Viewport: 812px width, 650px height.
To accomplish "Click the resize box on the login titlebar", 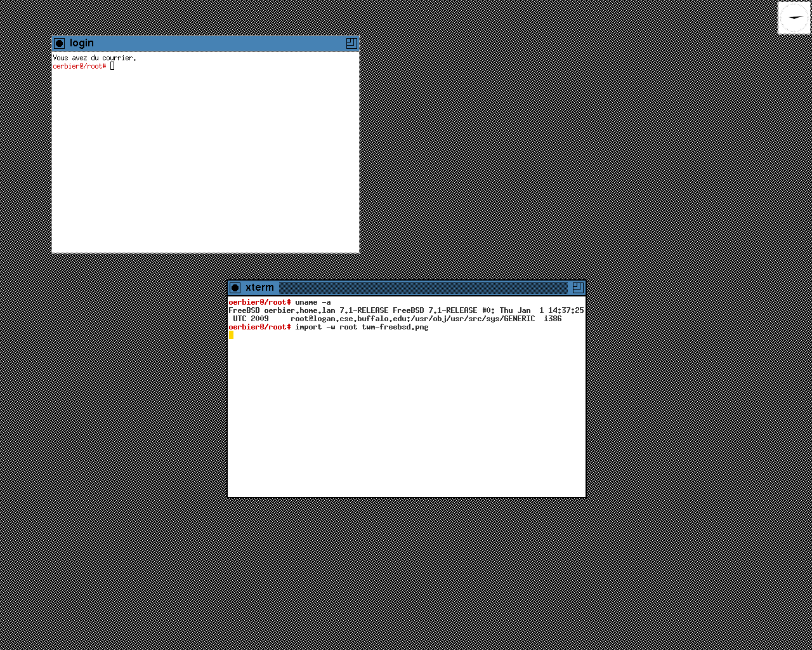I will pyautogui.click(x=351, y=43).
